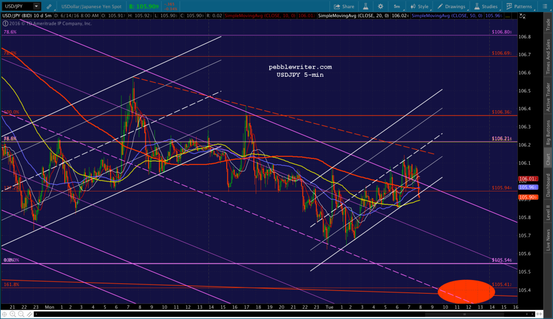This screenshot has width=553, height=319.
Task: Select the Chart side tab
Action: click(x=548, y=159)
